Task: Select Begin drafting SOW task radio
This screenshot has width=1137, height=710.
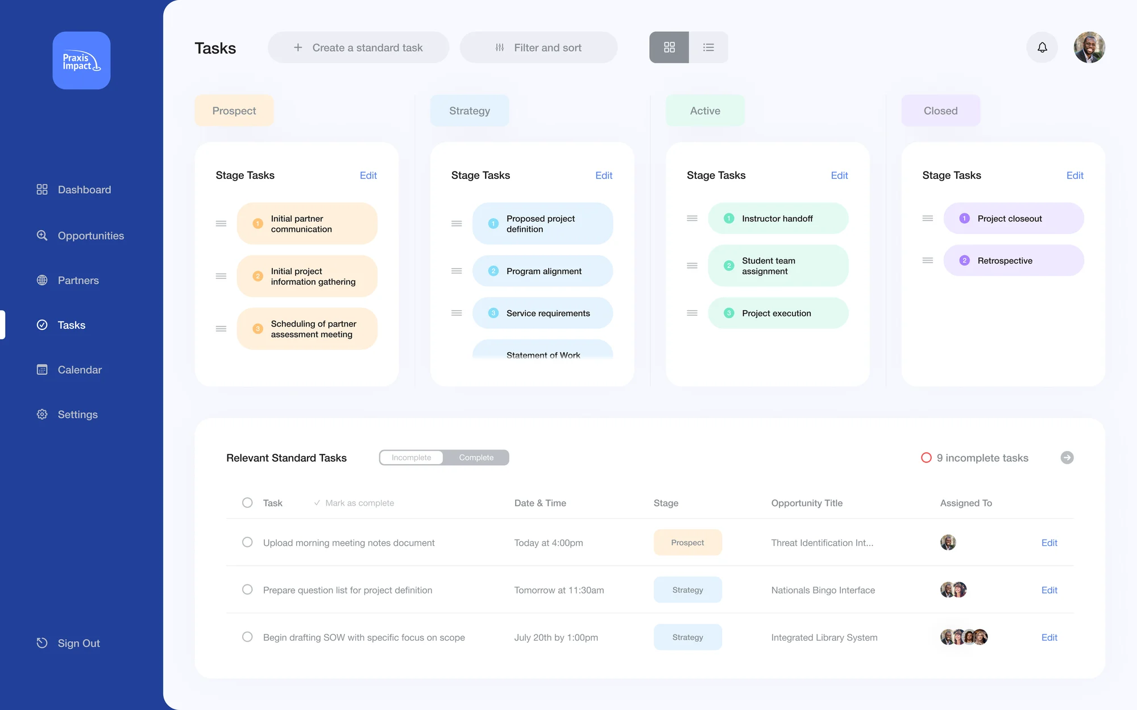Action: pyautogui.click(x=247, y=637)
